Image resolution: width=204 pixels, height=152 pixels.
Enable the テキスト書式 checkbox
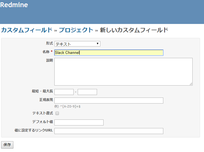(57, 113)
